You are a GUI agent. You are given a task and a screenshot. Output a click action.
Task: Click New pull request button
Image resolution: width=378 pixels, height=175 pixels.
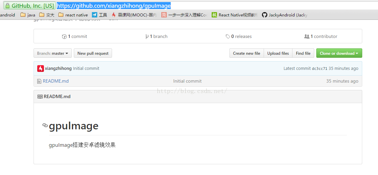tap(93, 53)
